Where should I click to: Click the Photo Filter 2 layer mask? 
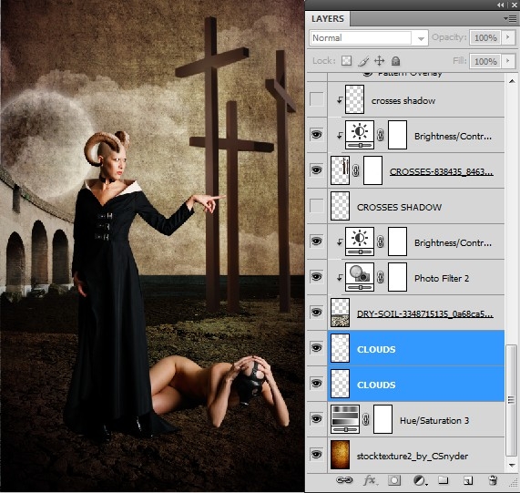pos(397,277)
